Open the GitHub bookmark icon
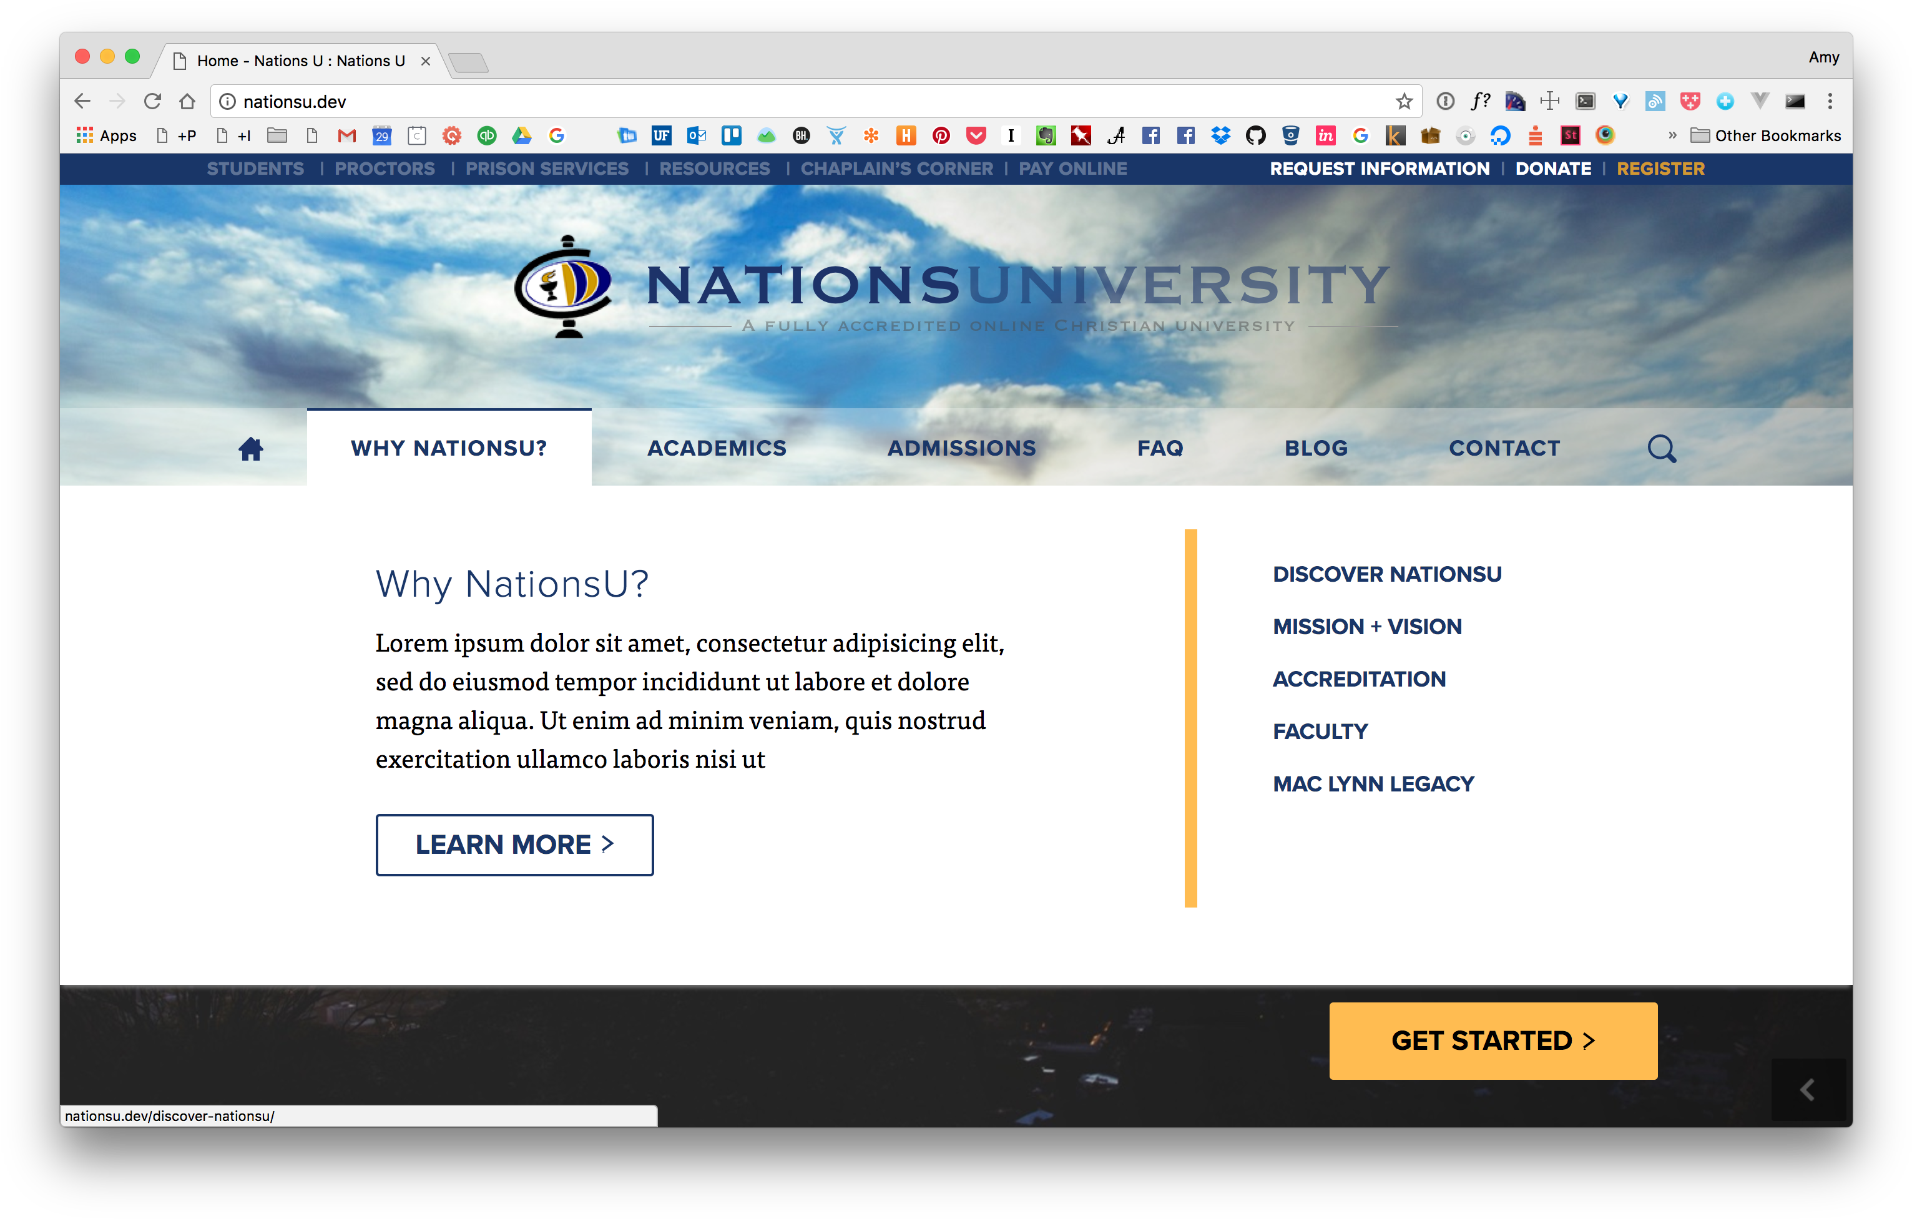Image resolution: width=1912 pixels, height=1219 pixels. (1255, 136)
